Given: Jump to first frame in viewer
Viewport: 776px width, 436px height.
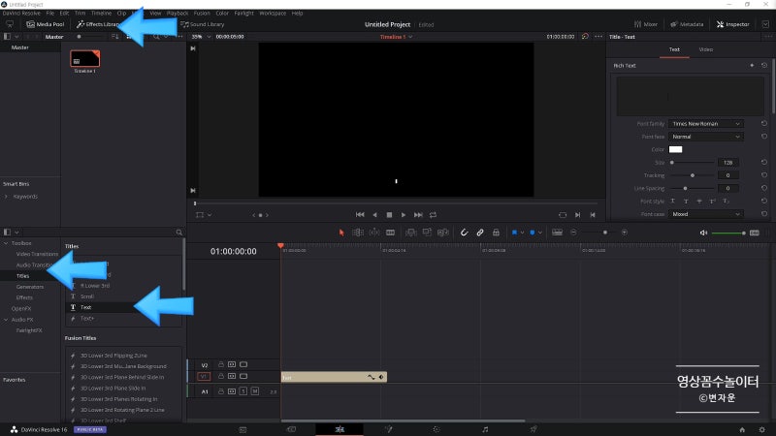Looking at the screenshot, I should point(360,214).
